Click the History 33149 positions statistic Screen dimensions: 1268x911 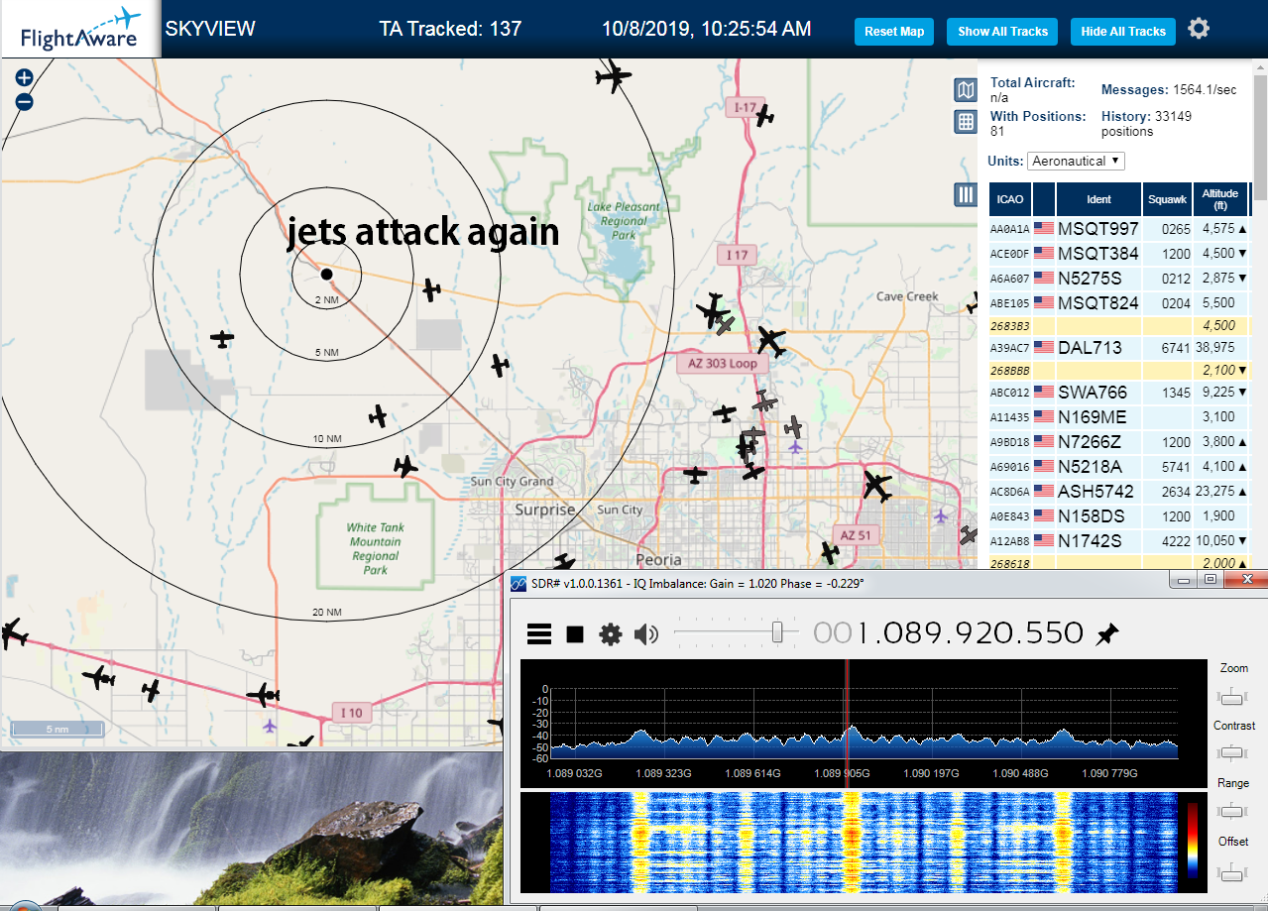(1146, 124)
